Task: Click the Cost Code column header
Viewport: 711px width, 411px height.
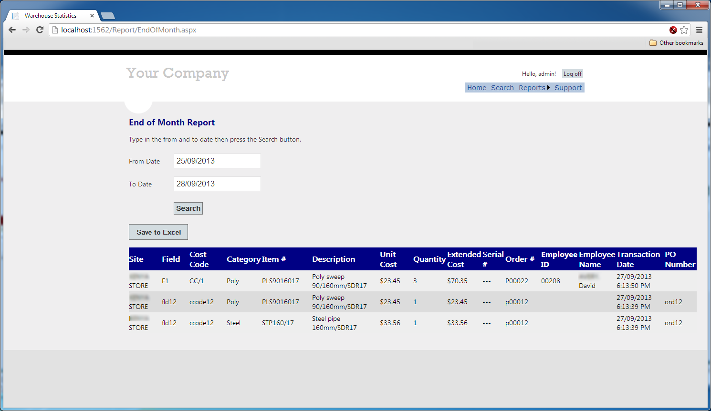Action: pos(199,259)
